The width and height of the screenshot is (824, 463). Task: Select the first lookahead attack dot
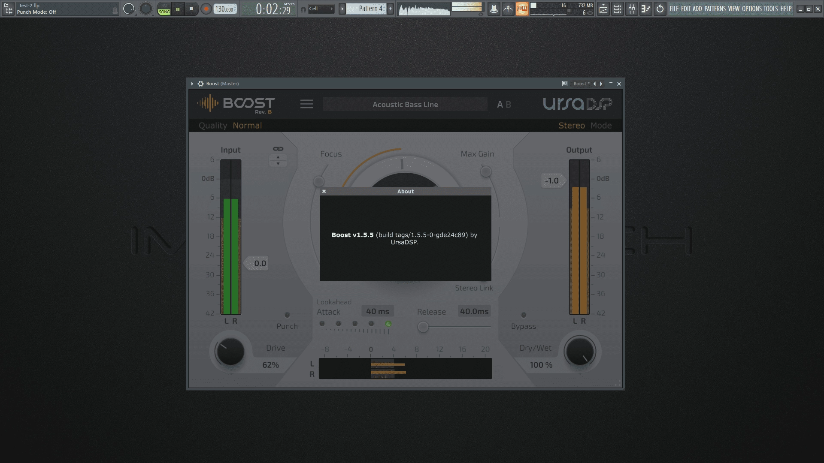pyautogui.click(x=322, y=323)
